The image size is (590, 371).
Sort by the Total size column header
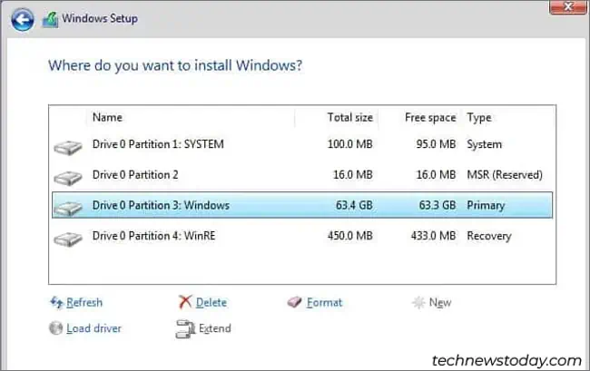(350, 117)
